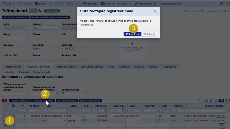The image size is (230, 129).
Task: Close the Uute töötajate registreerimine dialog
Action: [155, 11]
